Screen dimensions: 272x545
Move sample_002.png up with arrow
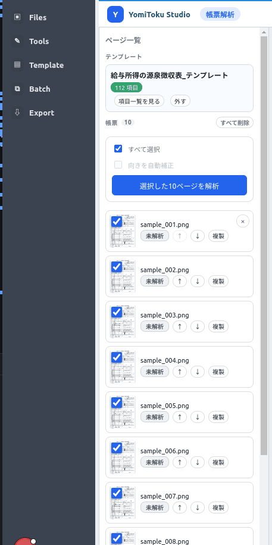coord(180,281)
